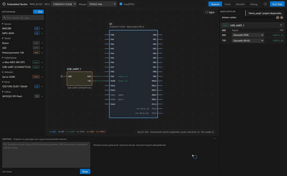The height and width of the screenshot is (176, 287).
Task: Click the Ekle button in library
Action: point(39,12)
